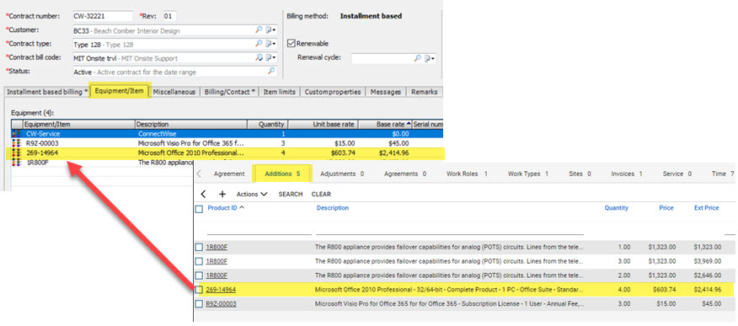Open the Contract type field options dropdown

(x=270, y=44)
